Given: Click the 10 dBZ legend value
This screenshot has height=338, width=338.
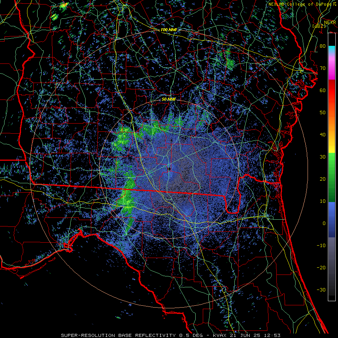Looking at the screenshot, I should click(x=323, y=201).
